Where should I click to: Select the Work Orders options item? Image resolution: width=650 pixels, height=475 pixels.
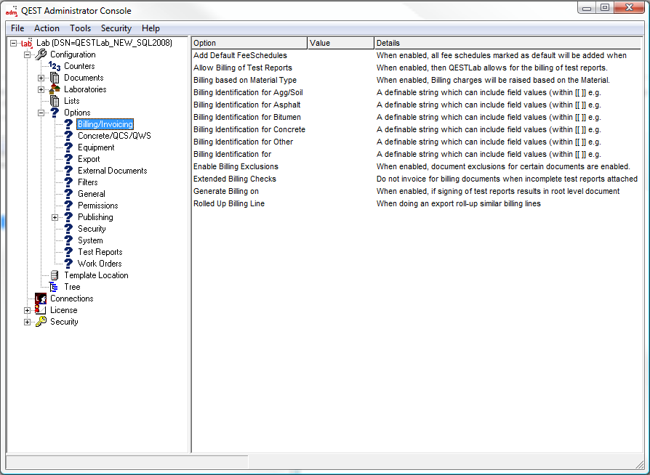(100, 264)
